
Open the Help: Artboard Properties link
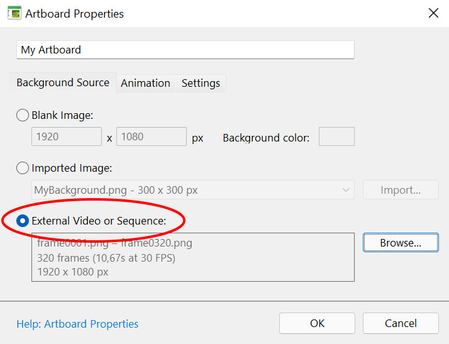(77, 324)
